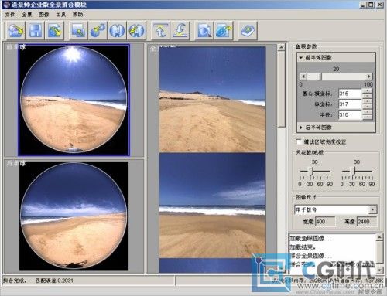Maximize the application window
Image resolution: width=387 pixels, height=296 pixels.
(x=371, y=5)
